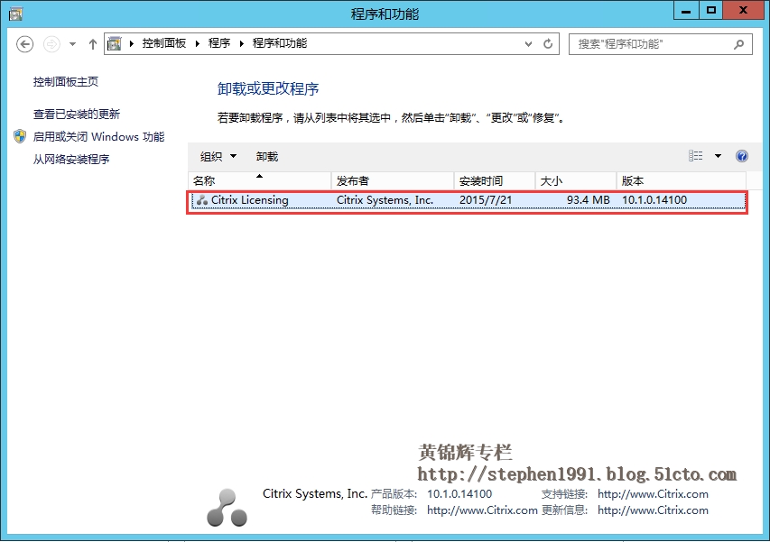
Task: Click the Citrix Systems, Inc. publisher cell
Action: coord(385,200)
